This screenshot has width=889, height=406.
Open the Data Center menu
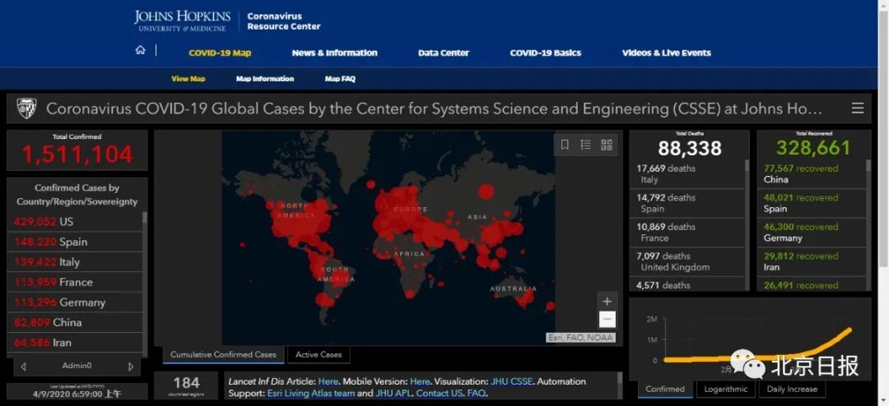tap(444, 53)
